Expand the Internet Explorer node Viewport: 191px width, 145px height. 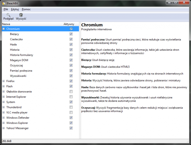tap(3, 97)
